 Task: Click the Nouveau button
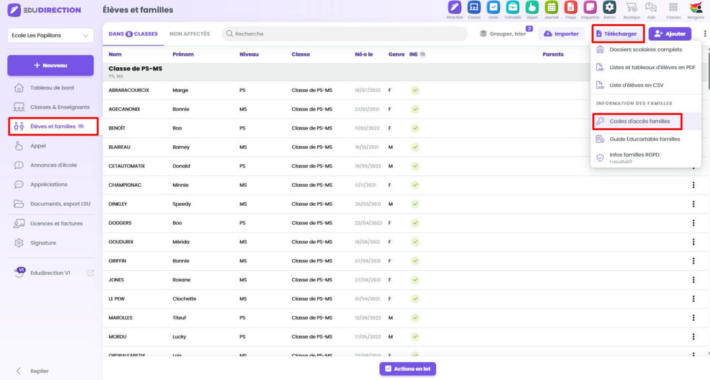click(50, 65)
